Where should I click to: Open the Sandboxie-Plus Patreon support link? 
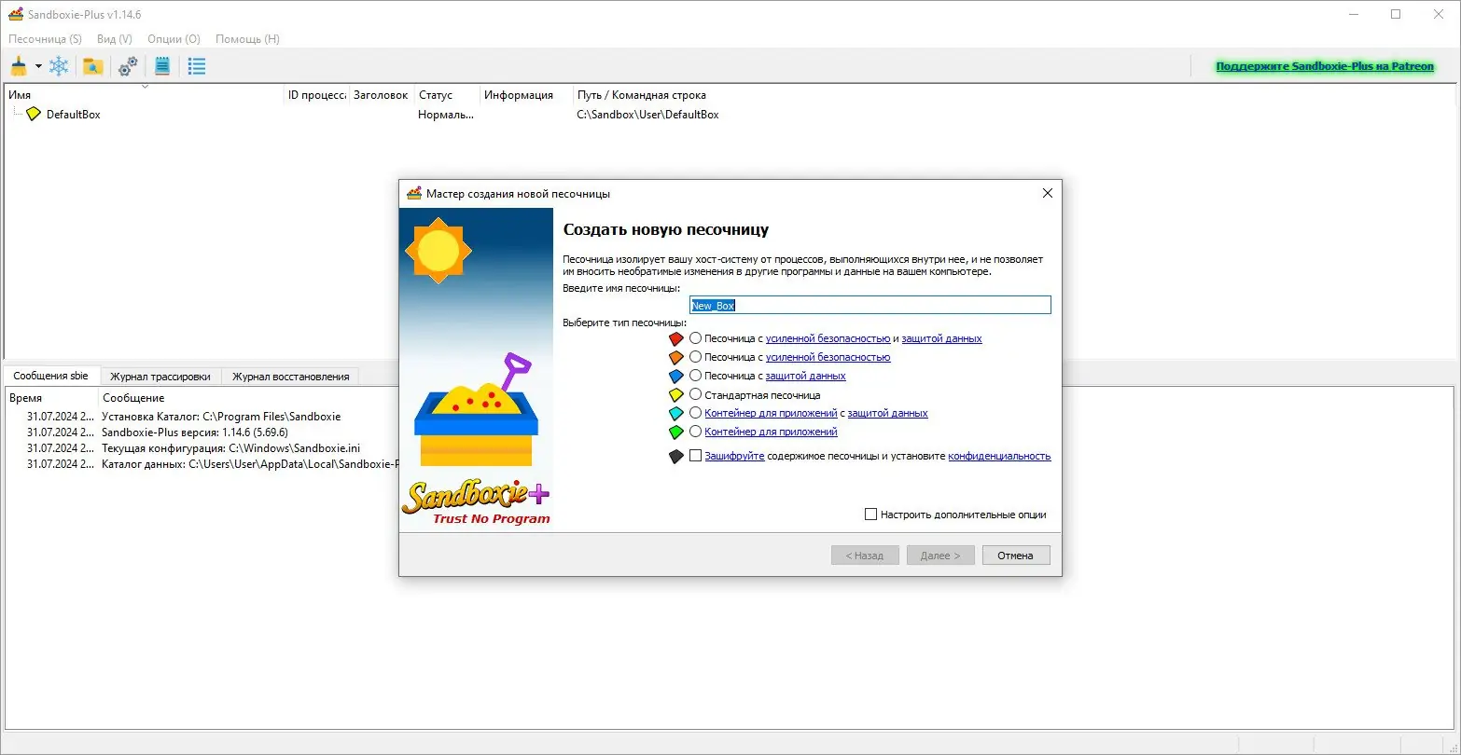click(x=1325, y=67)
